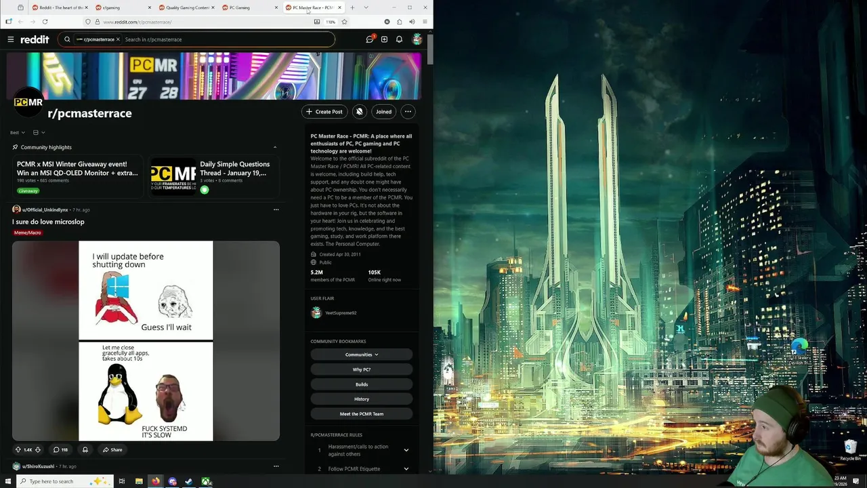This screenshot has width=867, height=488.
Task: Open the Builds bookmark
Action: click(x=362, y=384)
